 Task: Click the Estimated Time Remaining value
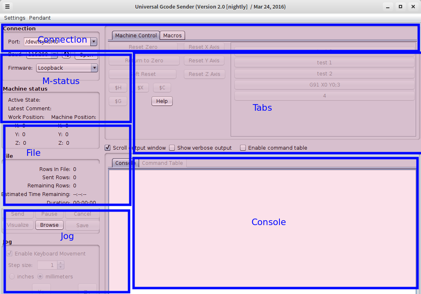click(x=80, y=194)
